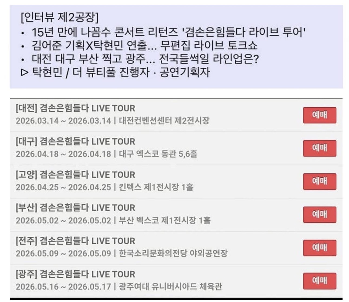
Task: Open [광주] 겸손은힘들다 LIVE TOUR title
Action: click(75, 274)
